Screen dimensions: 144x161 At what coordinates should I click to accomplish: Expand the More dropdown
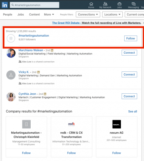(49, 14)
